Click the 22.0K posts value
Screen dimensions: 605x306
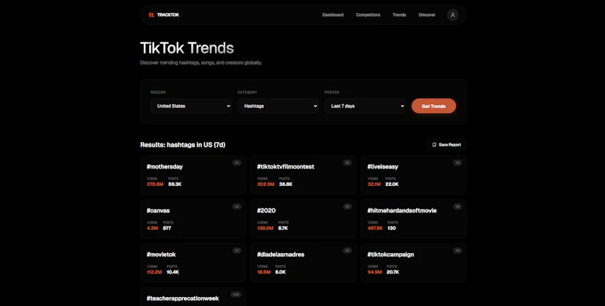pos(392,184)
